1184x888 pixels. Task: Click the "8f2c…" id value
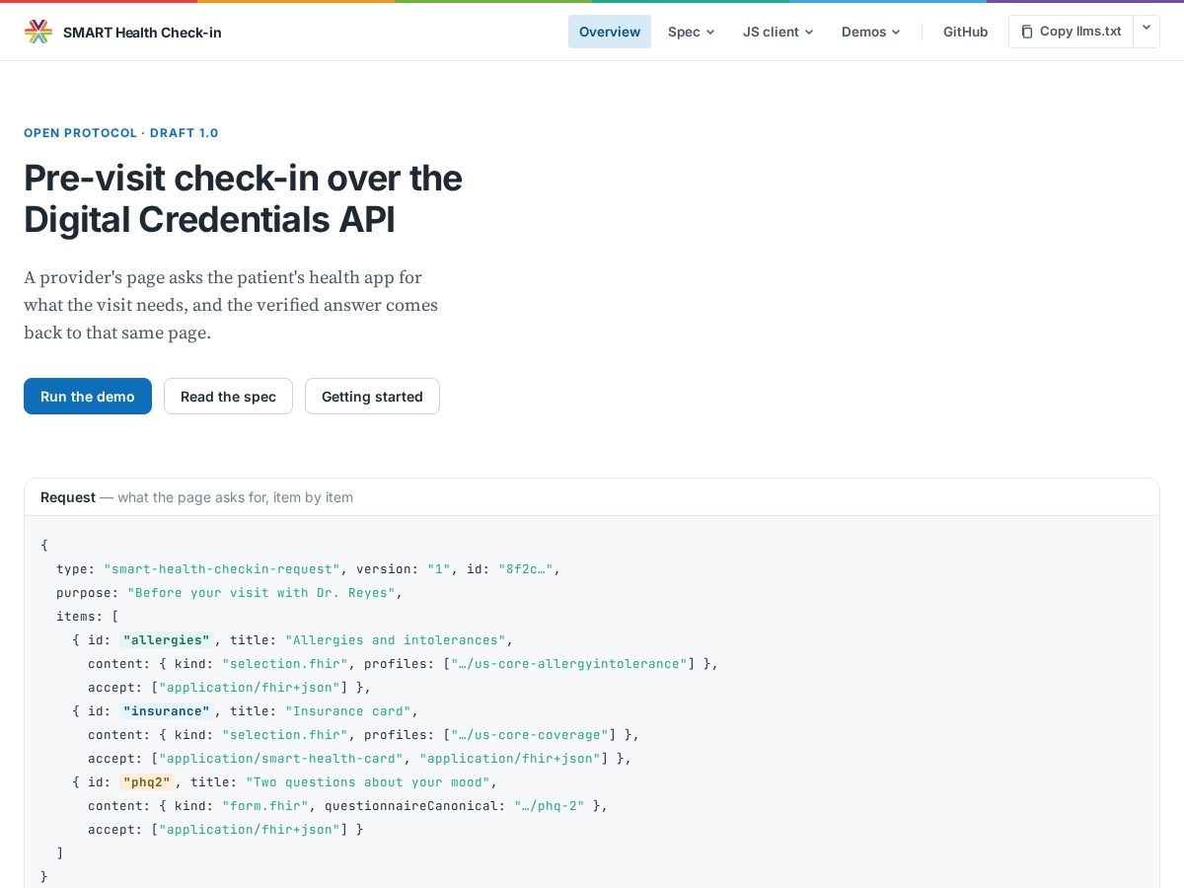526,568
